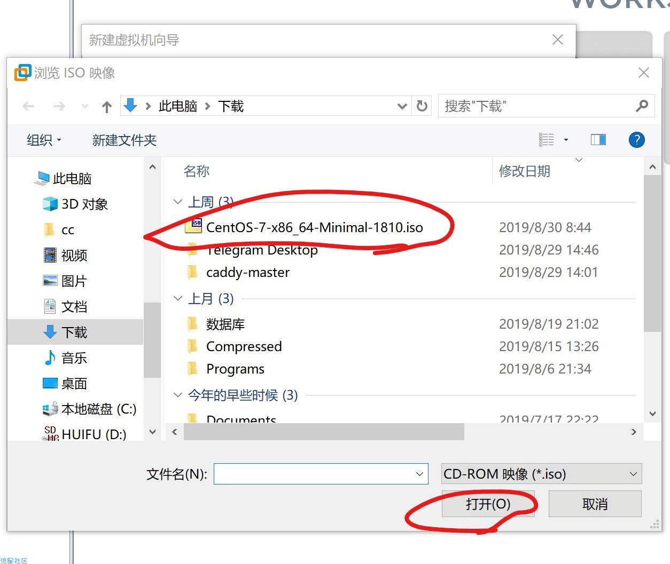
Task: Open help with the blue question mark
Action: (637, 140)
